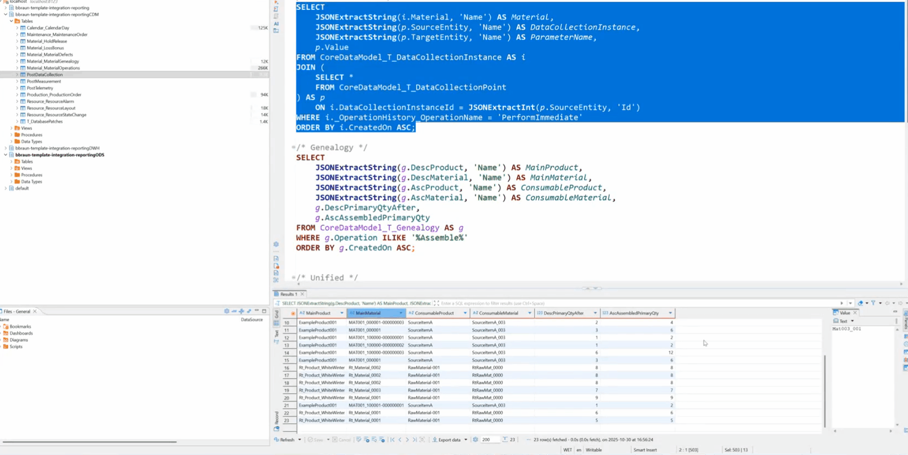Collapse the Tables folder under reportingCDM
The height and width of the screenshot is (455, 908).
12,21
